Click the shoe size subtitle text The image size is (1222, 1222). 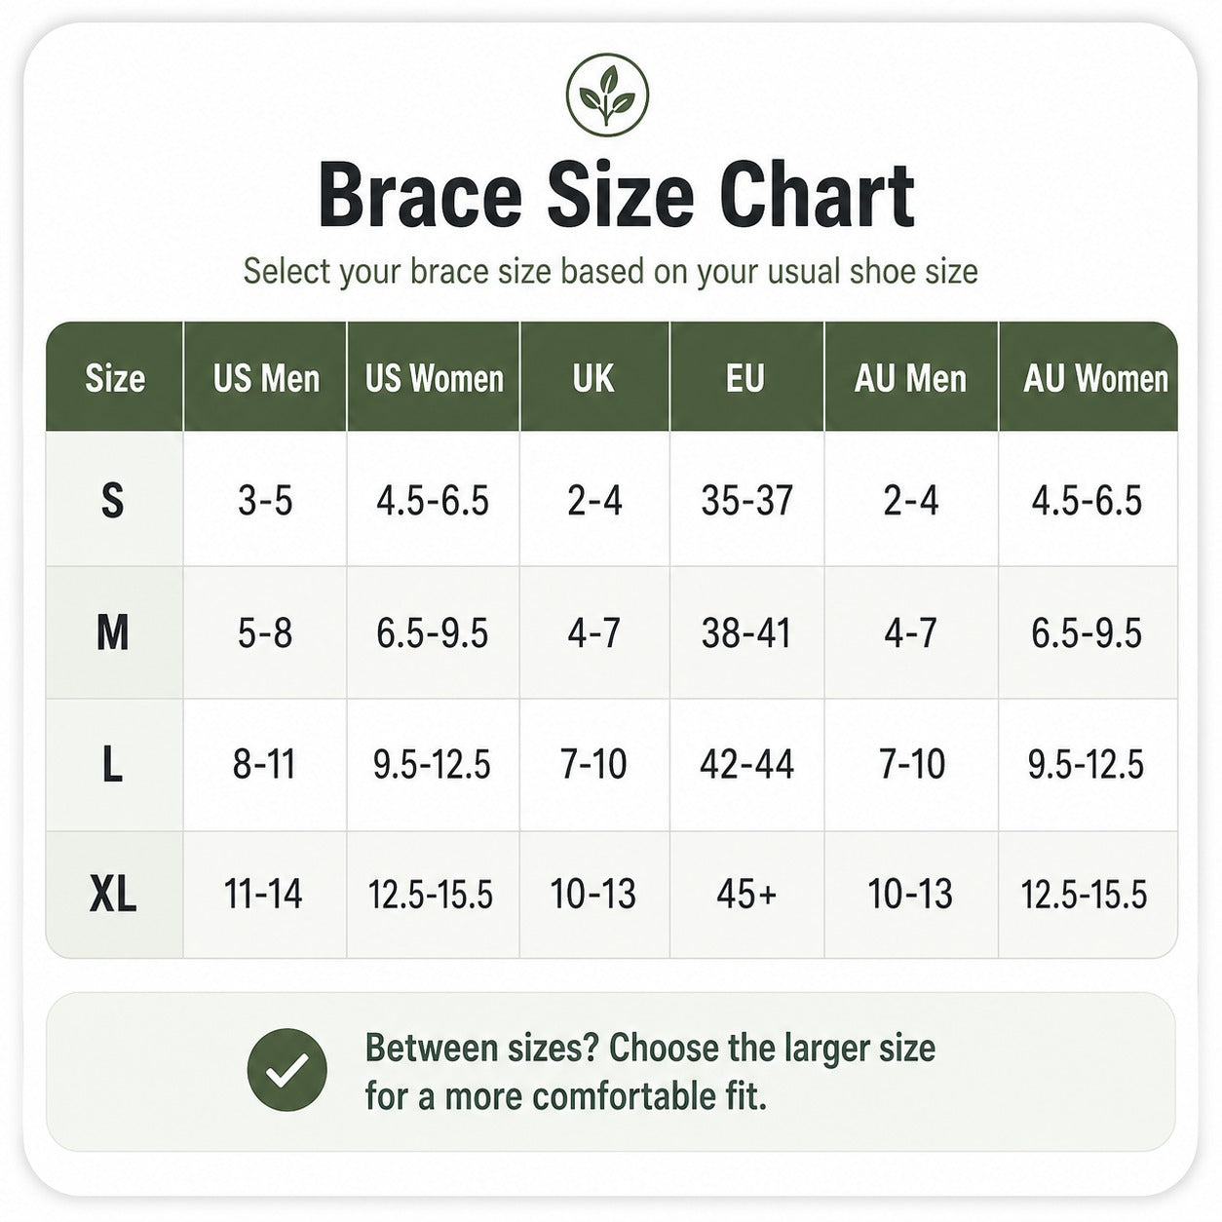pyautogui.click(x=610, y=271)
